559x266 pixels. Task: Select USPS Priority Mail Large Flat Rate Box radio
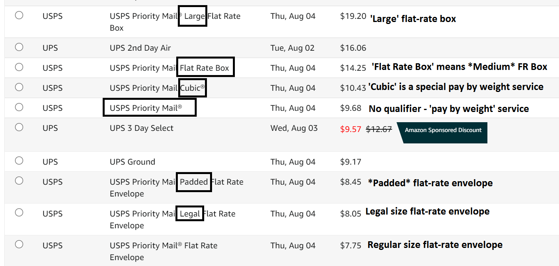(19, 15)
